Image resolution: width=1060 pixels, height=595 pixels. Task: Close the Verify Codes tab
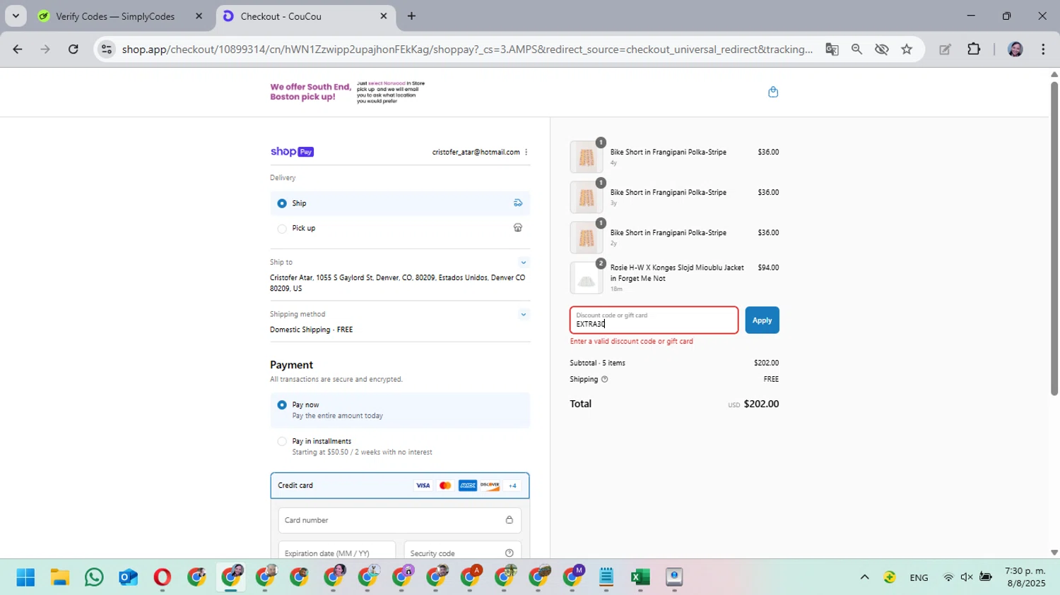(x=199, y=16)
